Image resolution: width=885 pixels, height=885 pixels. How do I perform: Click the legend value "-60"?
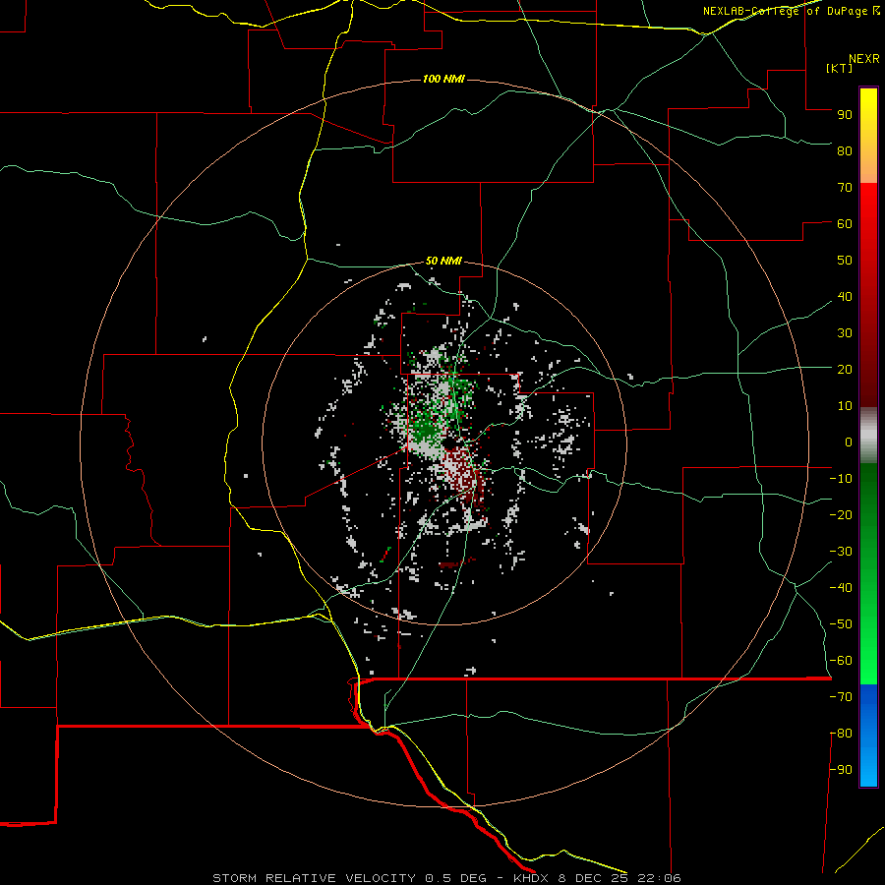pyautogui.click(x=841, y=661)
